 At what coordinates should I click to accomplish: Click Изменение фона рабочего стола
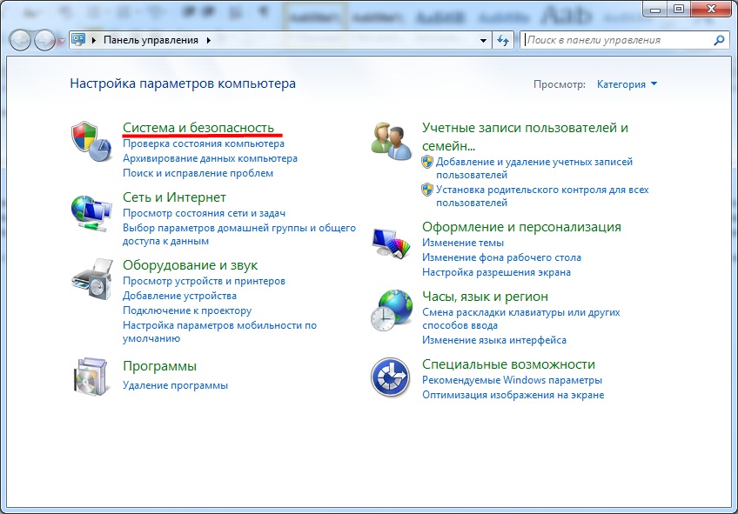(x=501, y=257)
